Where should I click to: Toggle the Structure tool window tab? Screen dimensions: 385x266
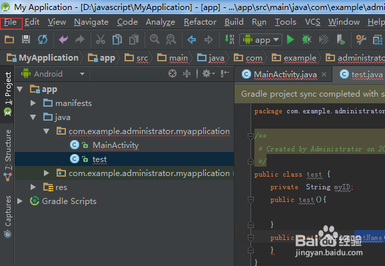point(8,155)
